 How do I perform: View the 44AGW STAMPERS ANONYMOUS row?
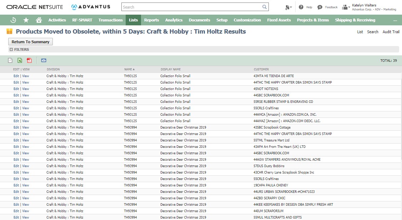pyautogui.click(x=26, y=160)
